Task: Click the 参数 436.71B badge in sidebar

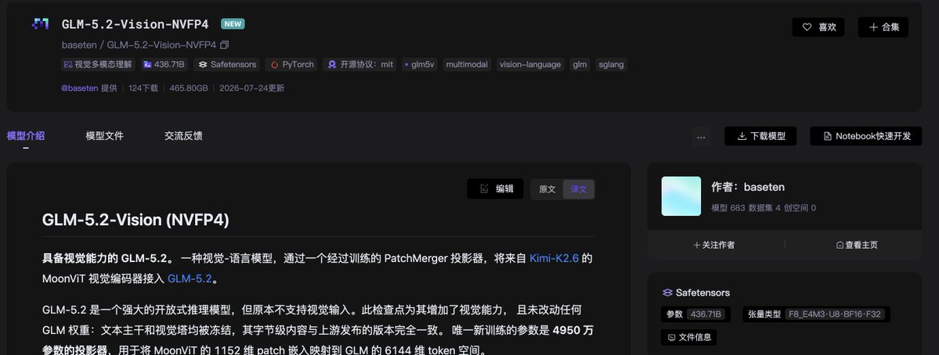Action: [695, 314]
